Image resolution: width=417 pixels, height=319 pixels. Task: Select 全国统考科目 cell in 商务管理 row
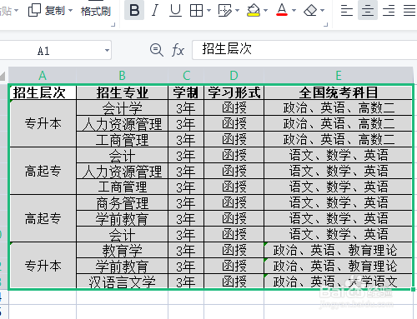click(339, 202)
